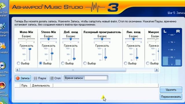
Task: Pause recording with the Пауза button
Action: point(40,78)
